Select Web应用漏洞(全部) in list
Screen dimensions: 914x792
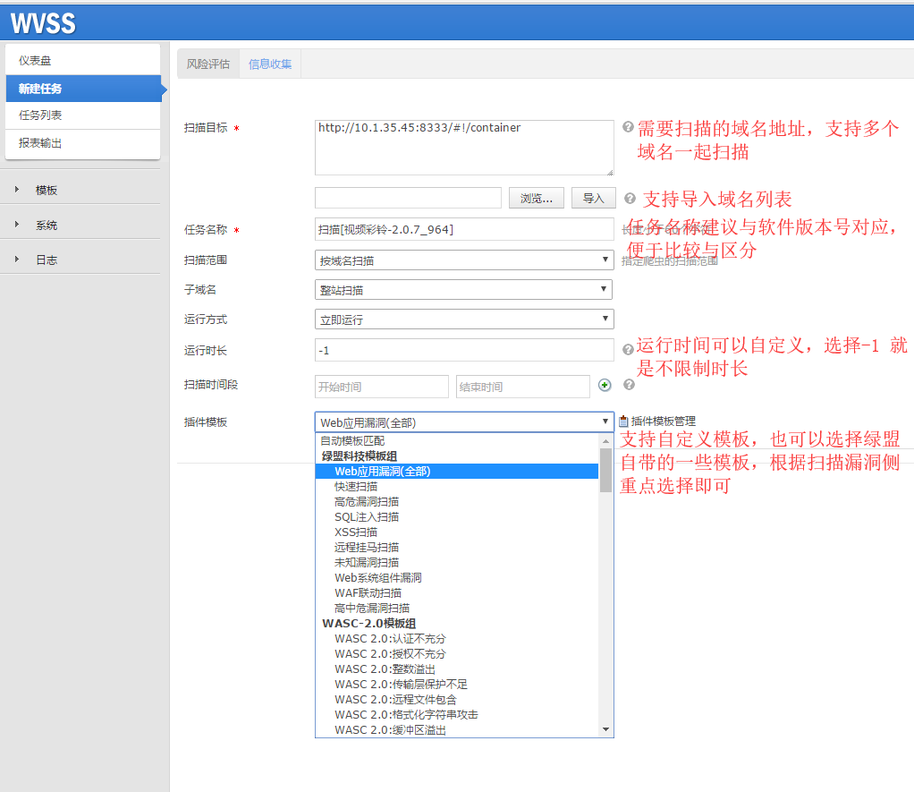[x=457, y=472]
